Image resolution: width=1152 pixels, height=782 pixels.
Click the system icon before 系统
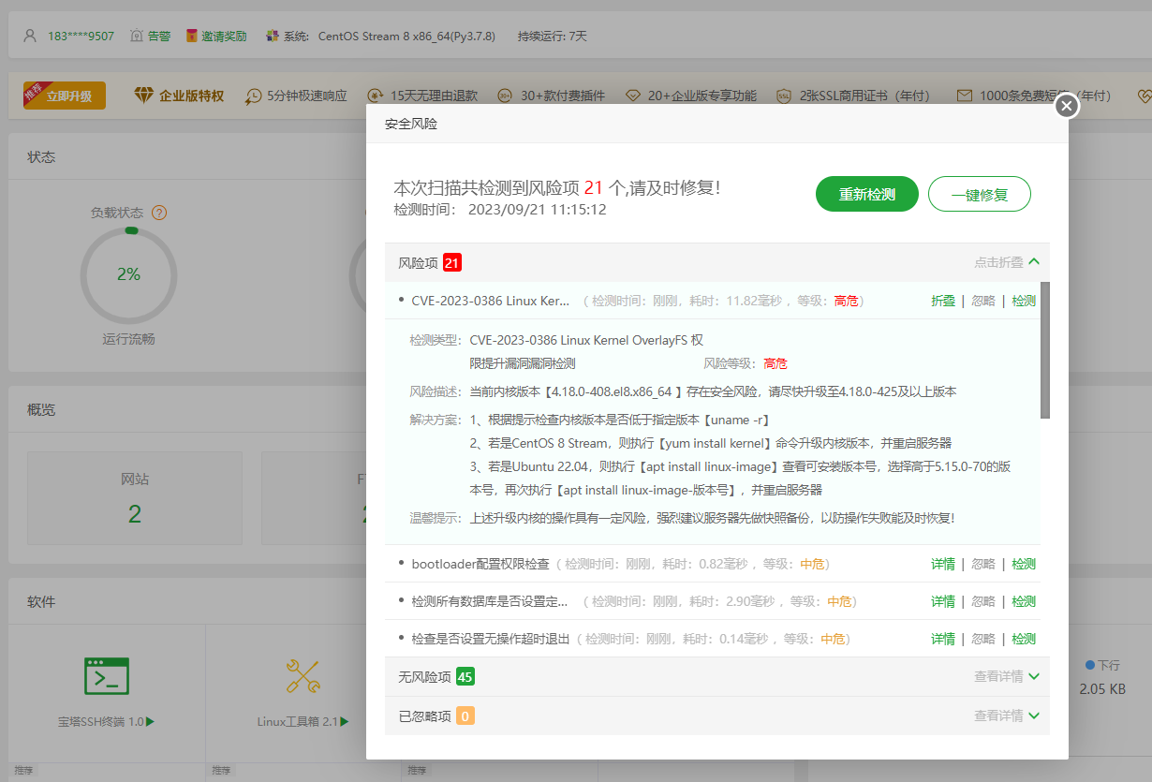(x=272, y=36)
